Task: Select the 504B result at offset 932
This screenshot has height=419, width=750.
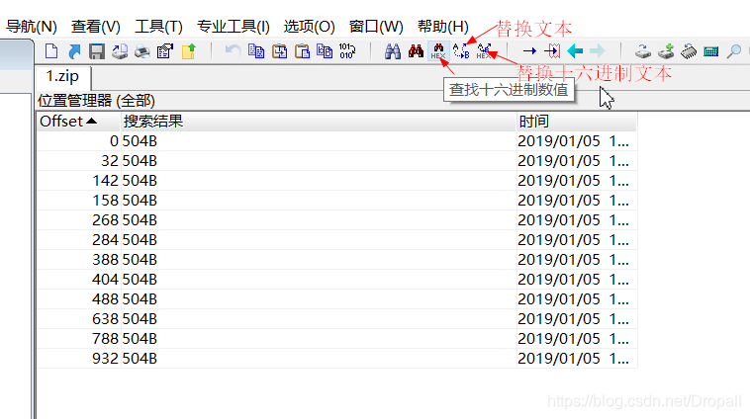Action: click(140, 358)
